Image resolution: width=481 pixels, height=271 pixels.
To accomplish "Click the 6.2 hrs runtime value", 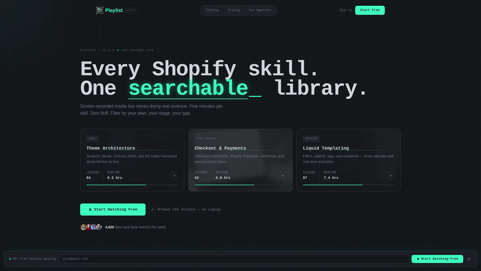I will tap(115, 178).
